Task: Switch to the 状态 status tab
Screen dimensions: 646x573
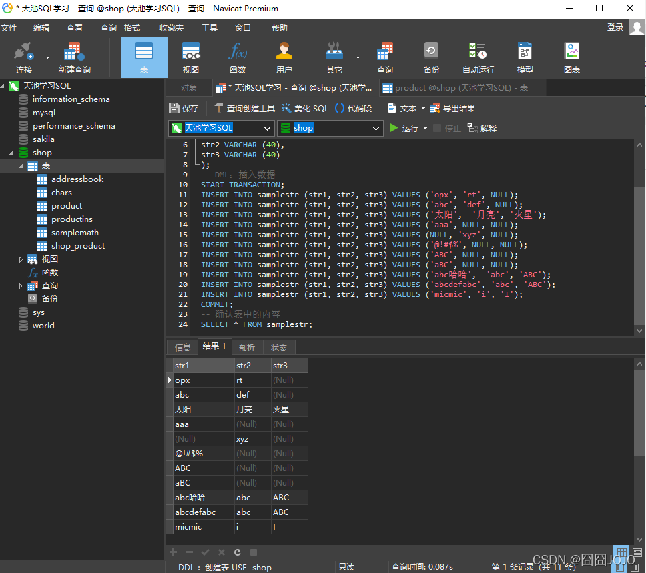Action: click(279, 347)
